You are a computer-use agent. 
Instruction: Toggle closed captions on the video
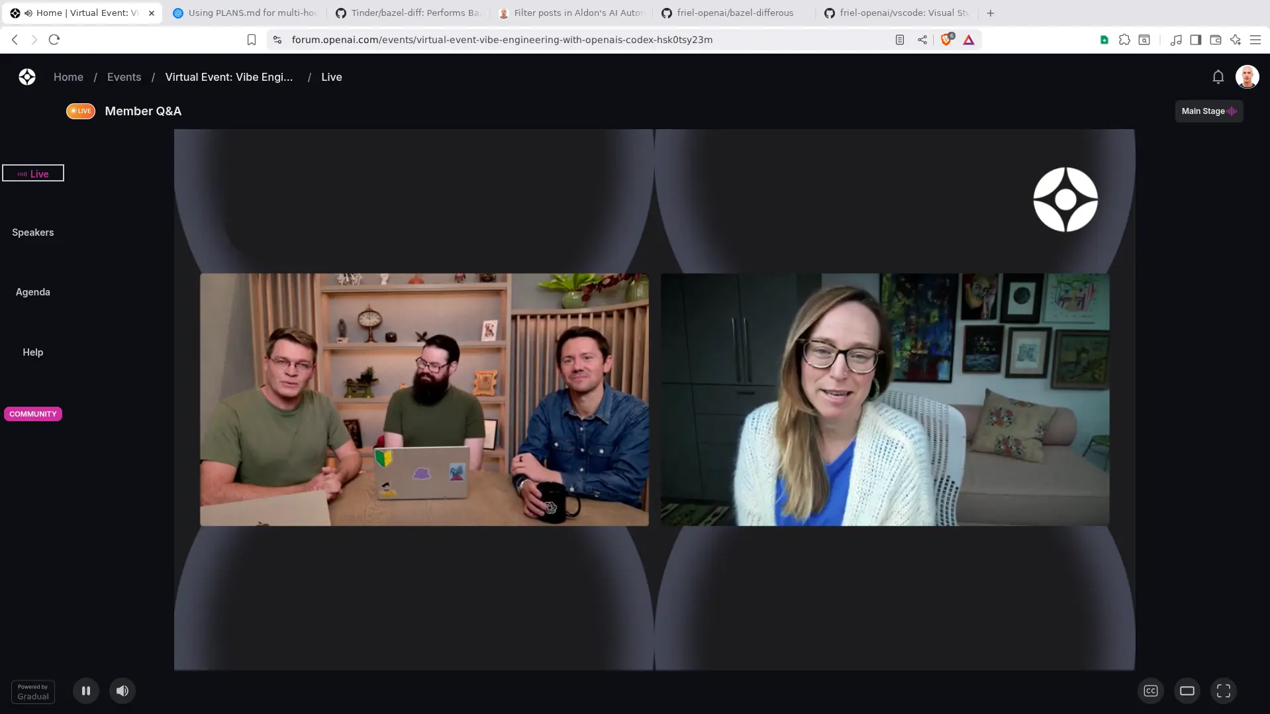[1151, 690]
